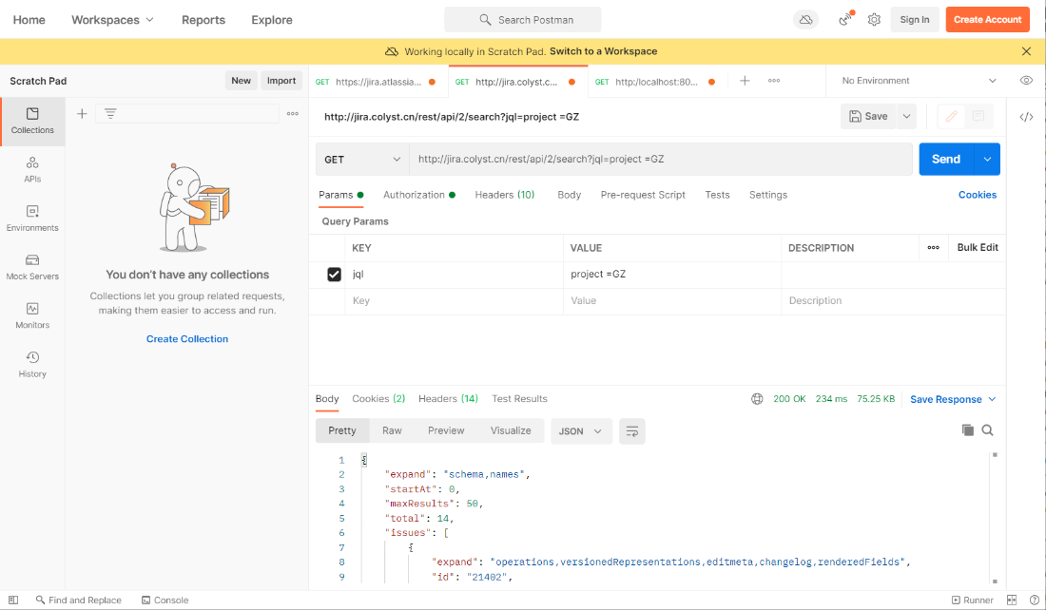Image resolution: width=1046 pixels, height=610 pixels.
Task: Open the comments icon beside Save
Action: click(x=978, y=117)
